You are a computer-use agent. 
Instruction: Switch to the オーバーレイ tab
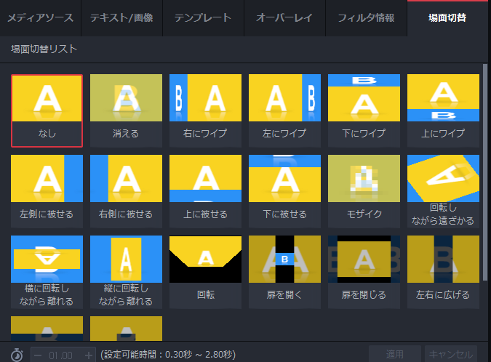(284, 18)
